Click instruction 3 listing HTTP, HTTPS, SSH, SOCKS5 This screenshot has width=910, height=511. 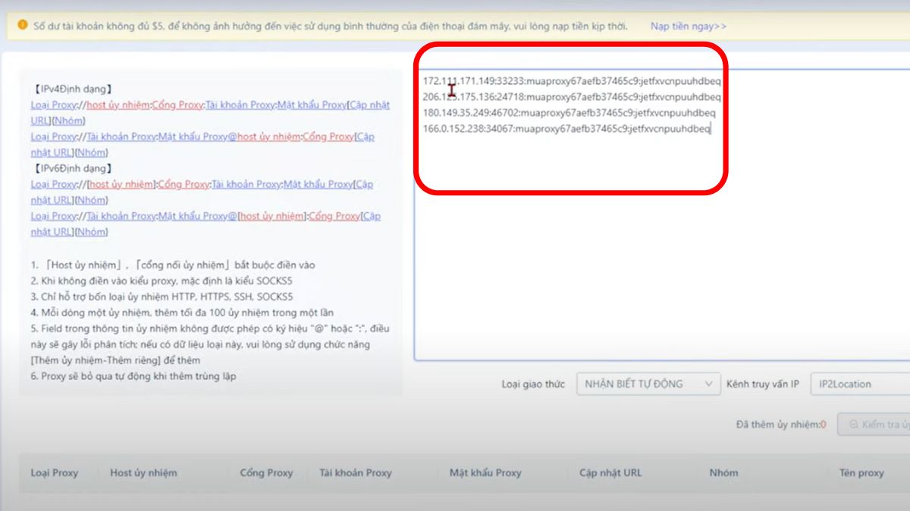point(160,297)
